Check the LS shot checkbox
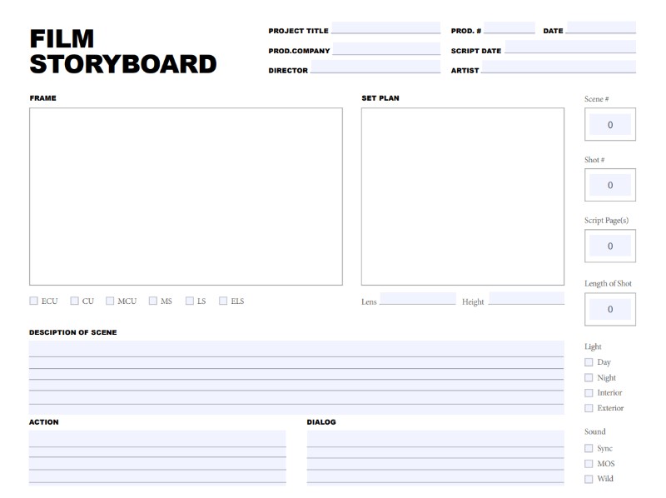Image resolution: width=666 pixels, height=498 pixels. (x=190, y=301)
